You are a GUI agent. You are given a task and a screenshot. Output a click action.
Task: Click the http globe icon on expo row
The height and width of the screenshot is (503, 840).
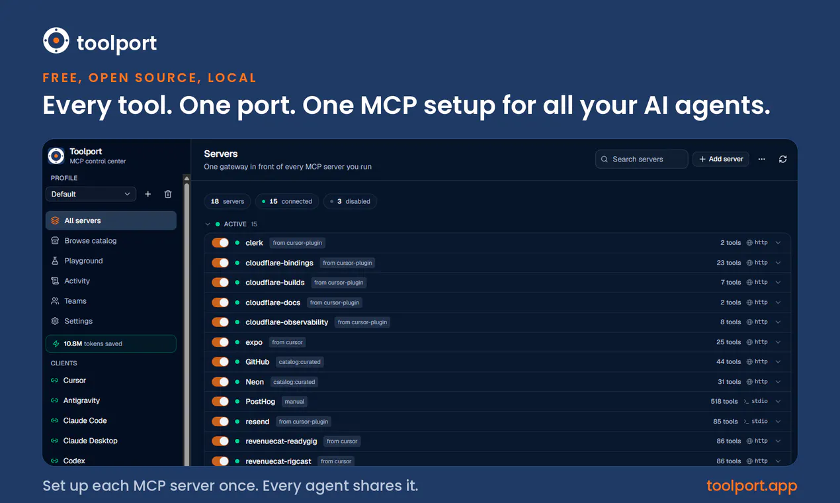[749, 342]
